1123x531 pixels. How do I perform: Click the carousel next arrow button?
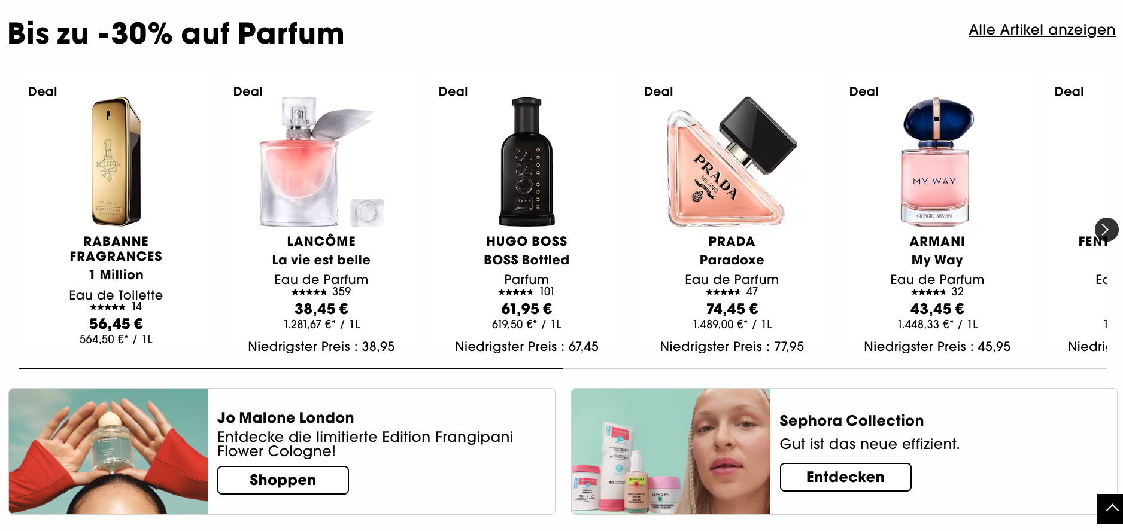[x=1106, y=230]
